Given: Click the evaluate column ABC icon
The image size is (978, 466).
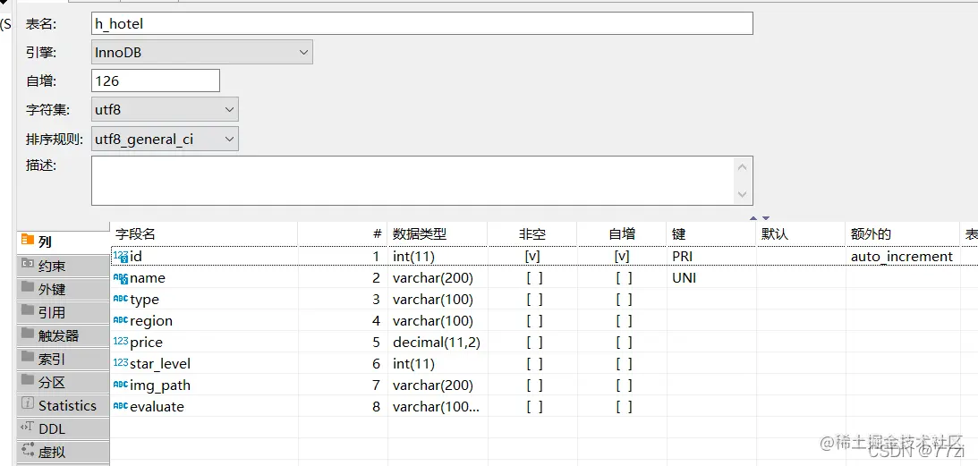Looking at the screenshot, I should click(121, 406).
